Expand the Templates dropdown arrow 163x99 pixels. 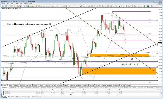click(x=153, y=6)
